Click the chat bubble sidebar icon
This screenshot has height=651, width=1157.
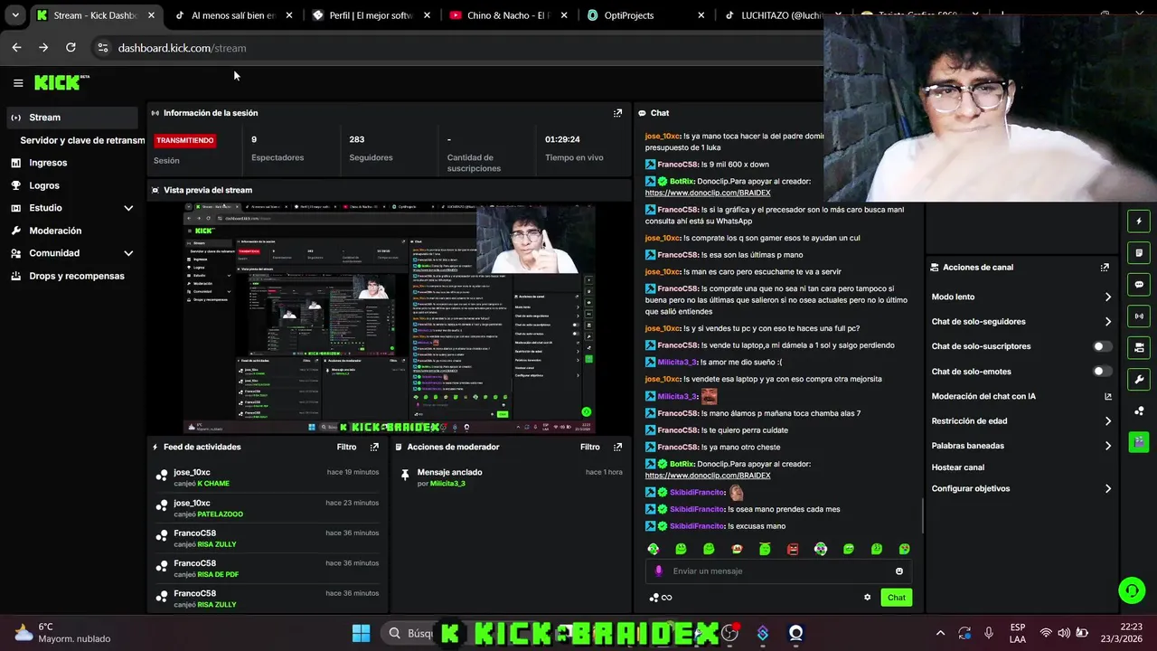[x=1139, y=284]
